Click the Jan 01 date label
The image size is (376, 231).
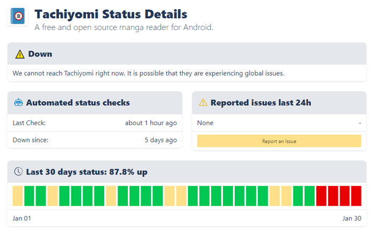(x=22, y=218)
